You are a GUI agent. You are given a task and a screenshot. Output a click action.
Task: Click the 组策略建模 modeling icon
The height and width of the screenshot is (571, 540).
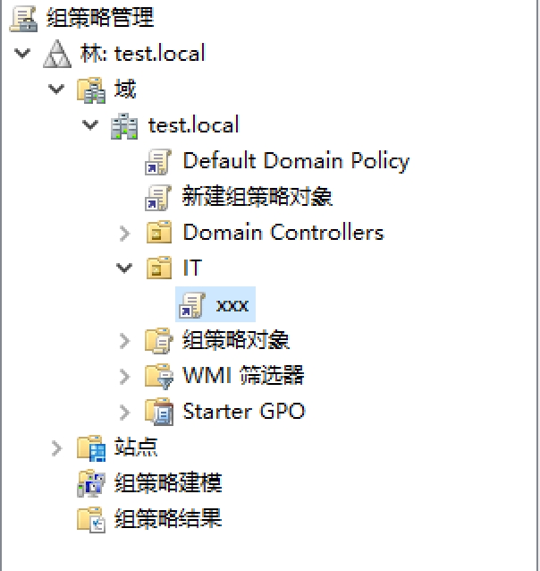pos(90,483)
